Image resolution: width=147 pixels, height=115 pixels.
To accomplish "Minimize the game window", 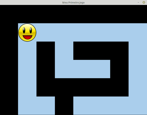I will click(x=138, y=2).
